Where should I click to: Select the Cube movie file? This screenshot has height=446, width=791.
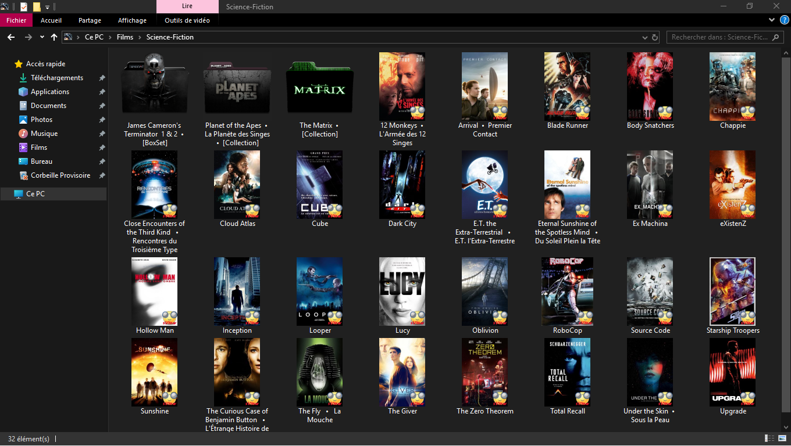pos(320,185)
